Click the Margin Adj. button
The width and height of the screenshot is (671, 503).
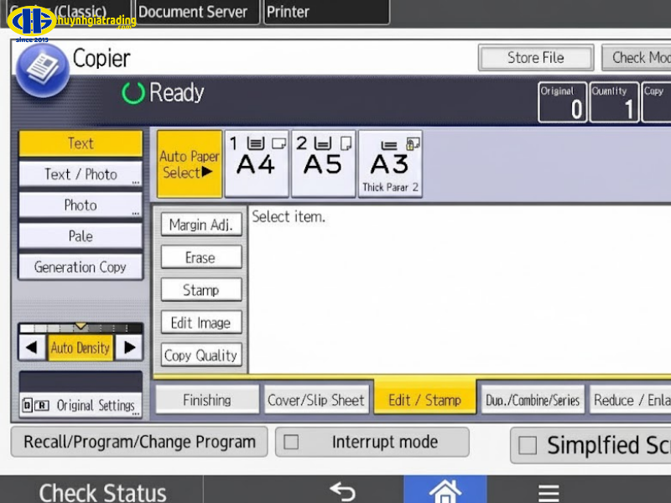[x=201, y=225]
